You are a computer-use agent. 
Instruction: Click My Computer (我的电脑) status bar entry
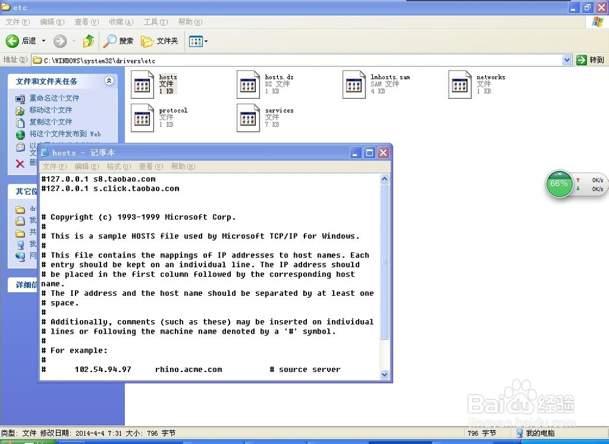[x=535, y=433]
